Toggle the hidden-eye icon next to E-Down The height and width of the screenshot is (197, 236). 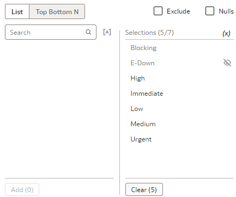[x=227, y=63]
